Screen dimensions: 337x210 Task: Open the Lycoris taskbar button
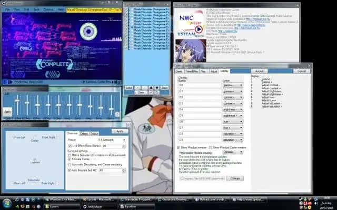[x=62, y=206]
